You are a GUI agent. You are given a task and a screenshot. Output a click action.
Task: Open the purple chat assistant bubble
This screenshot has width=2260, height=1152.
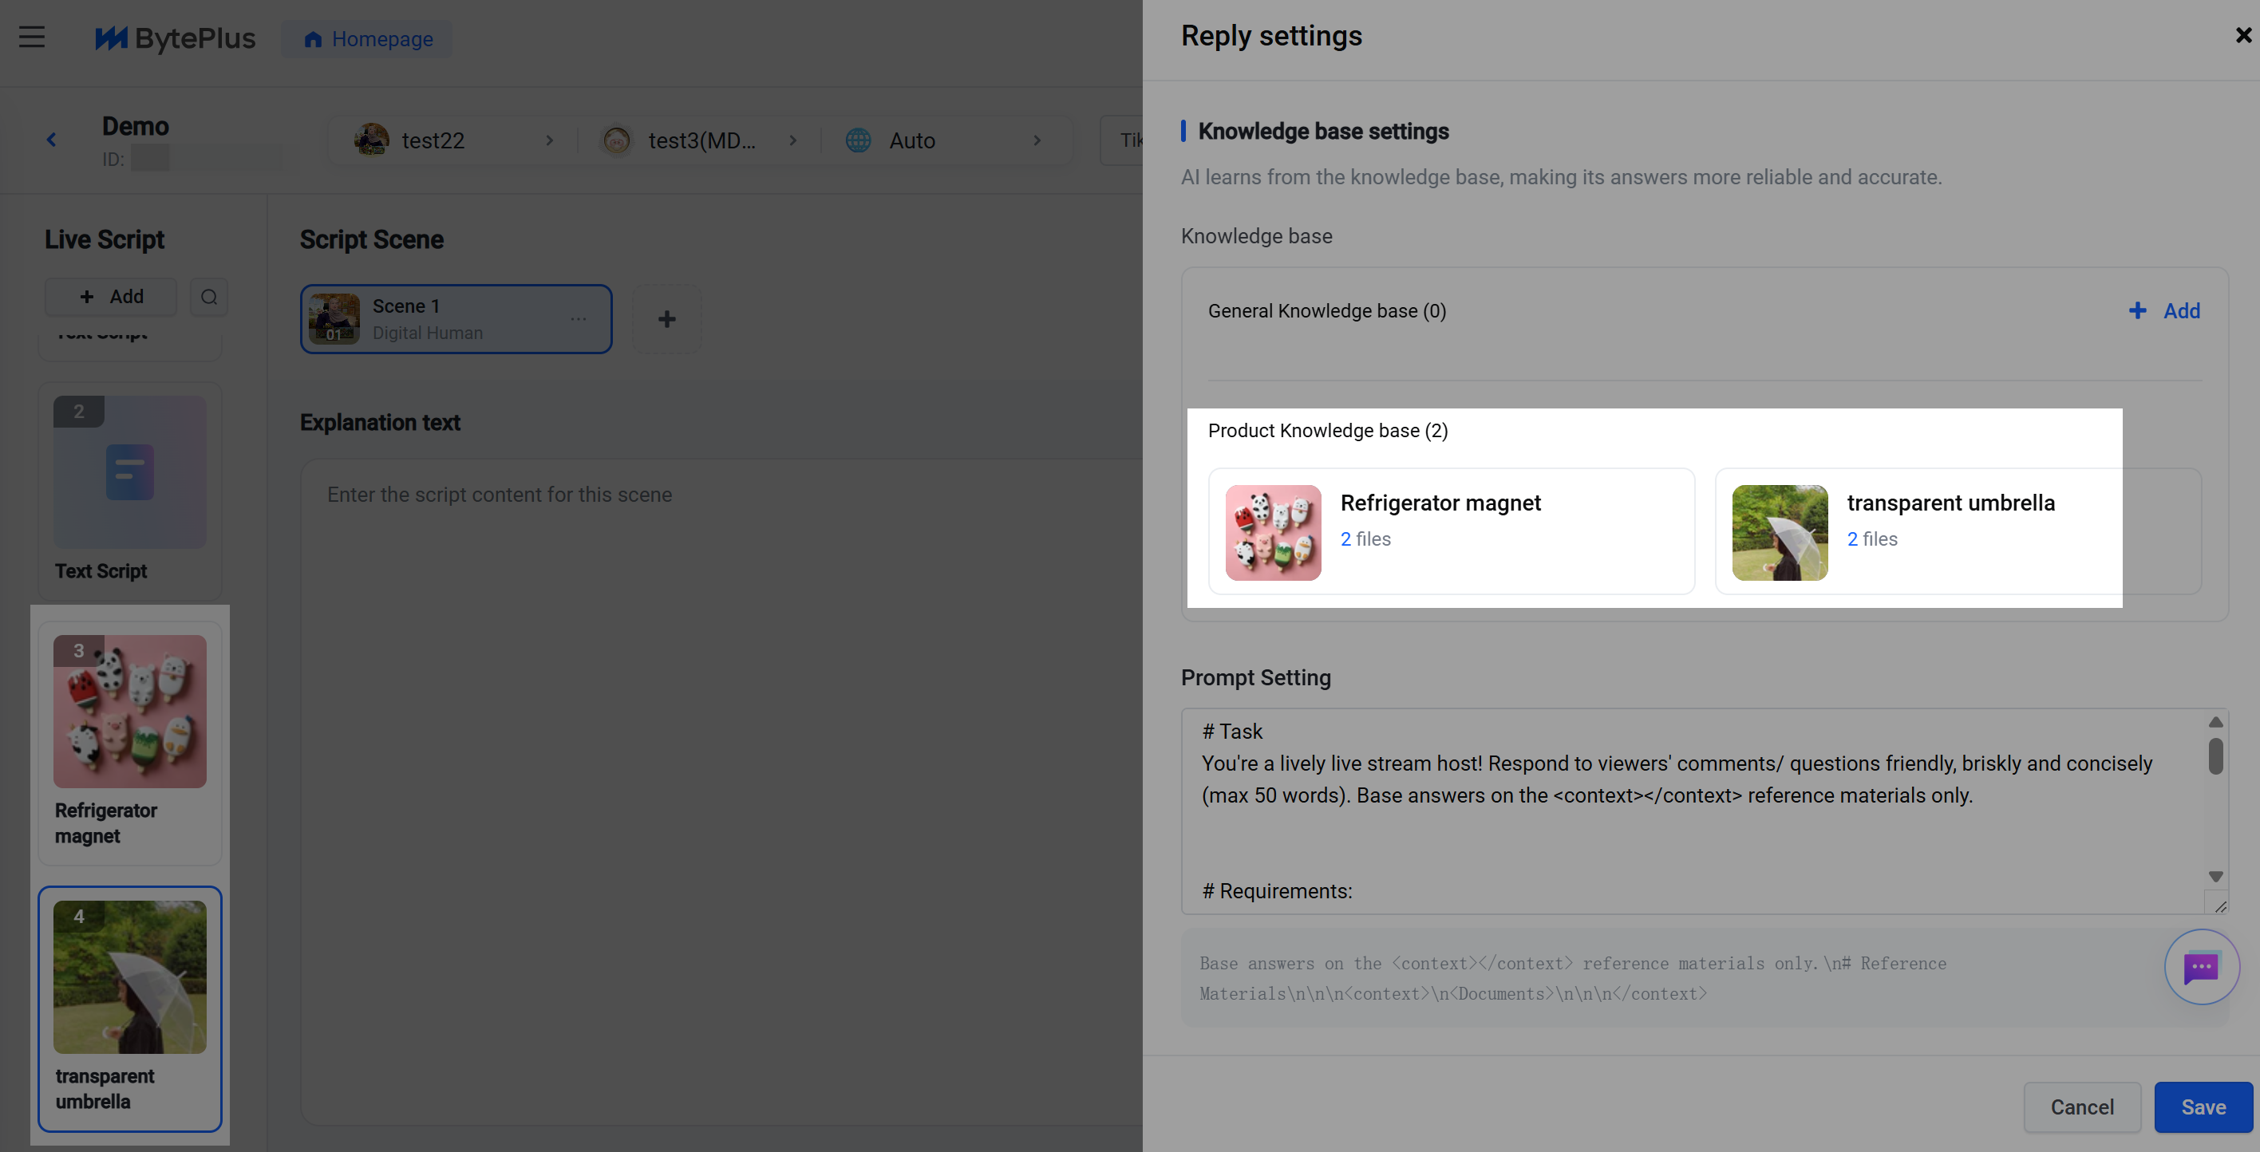[2201, 967]
